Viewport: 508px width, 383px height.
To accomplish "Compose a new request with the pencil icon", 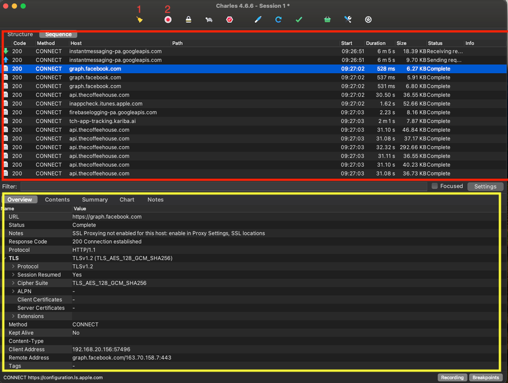I will click(x=257, y=19).
